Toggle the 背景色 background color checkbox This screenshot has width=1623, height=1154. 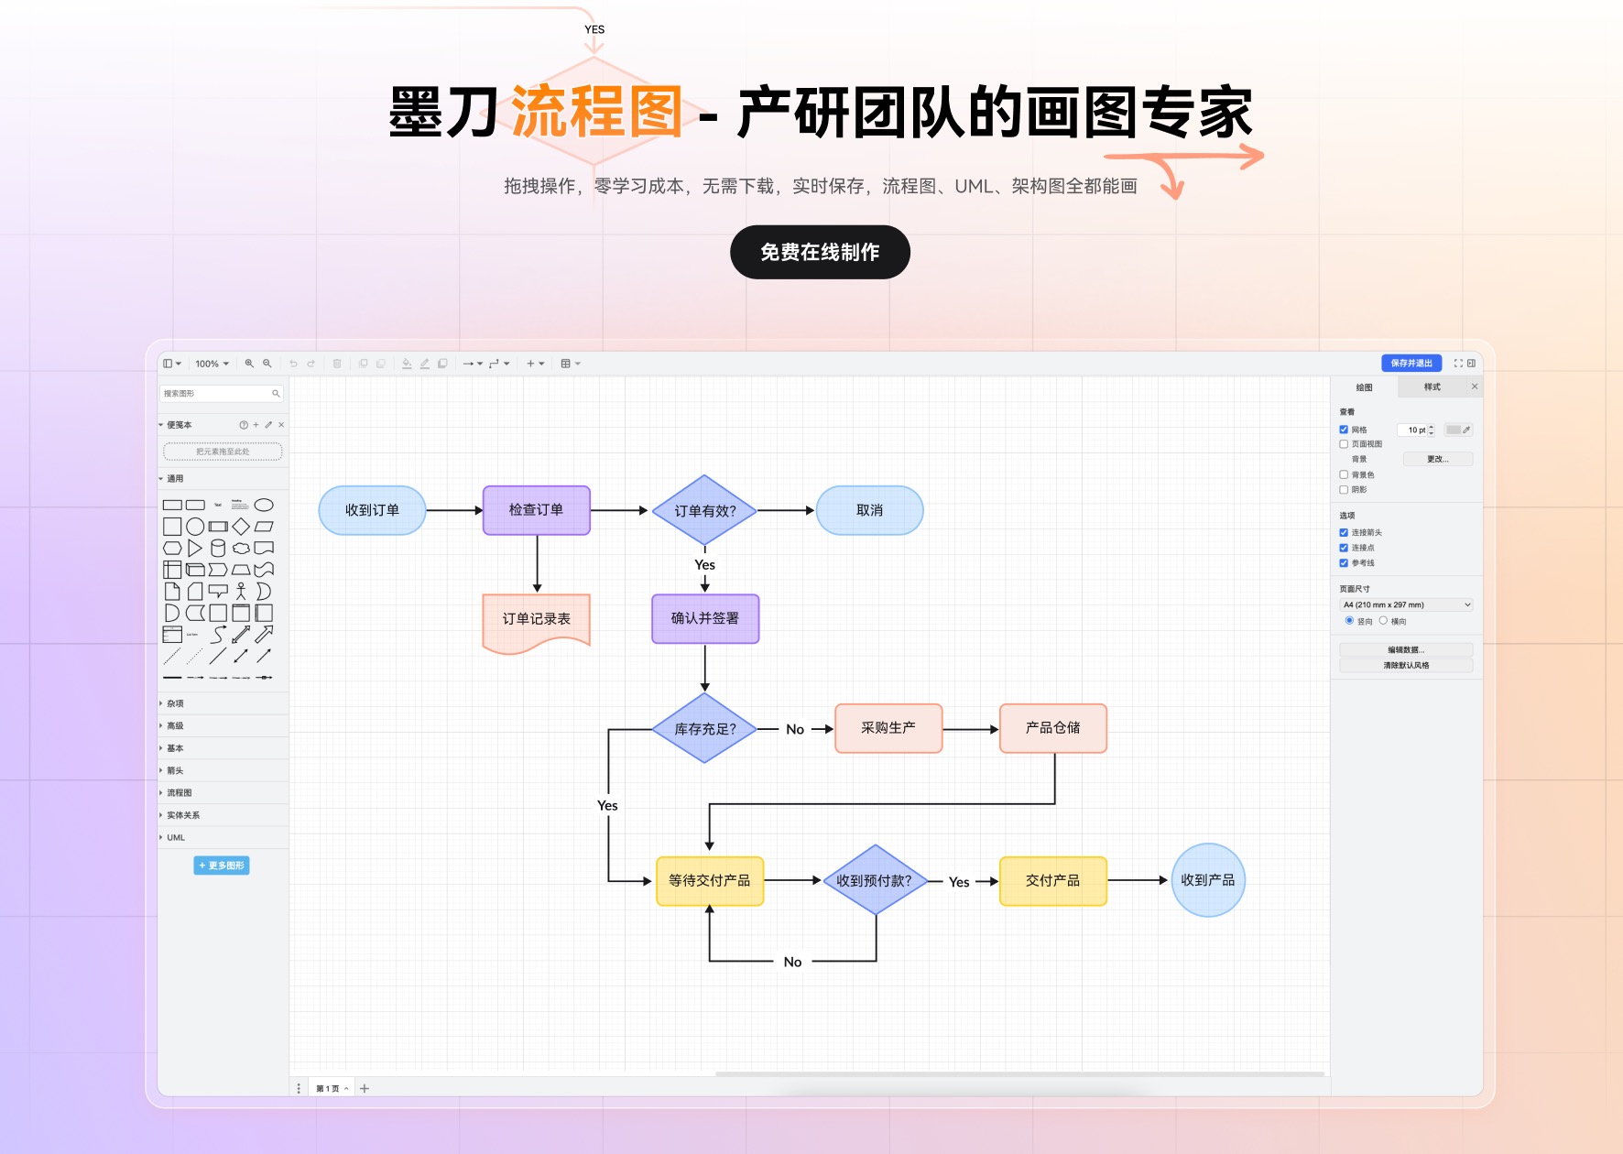point(1344,474)
